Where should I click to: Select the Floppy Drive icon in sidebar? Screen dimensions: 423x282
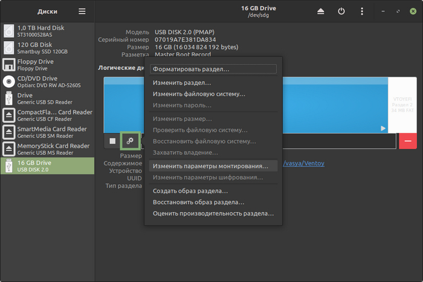tap(9, 65)
